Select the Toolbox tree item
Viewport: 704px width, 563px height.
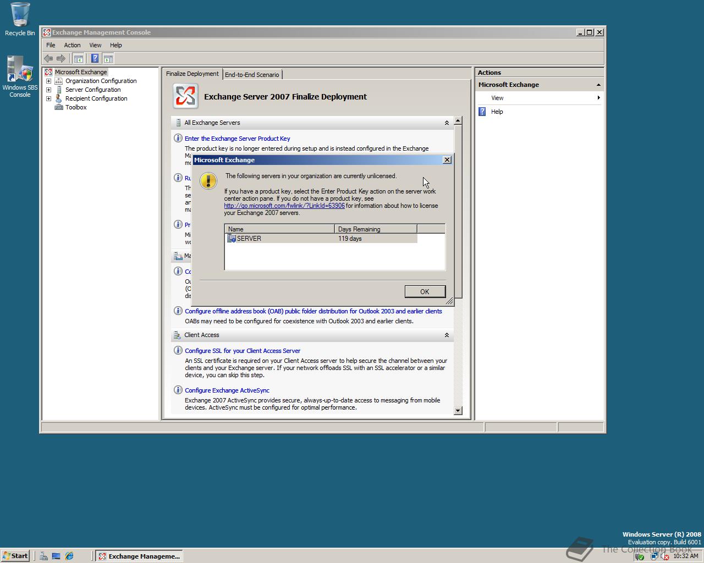click(76, 107)
